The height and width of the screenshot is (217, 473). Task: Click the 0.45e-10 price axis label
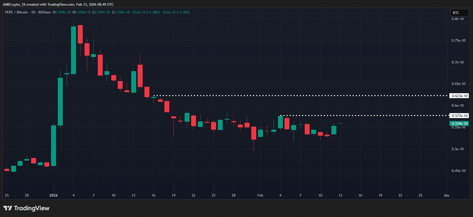click(458, 171)
